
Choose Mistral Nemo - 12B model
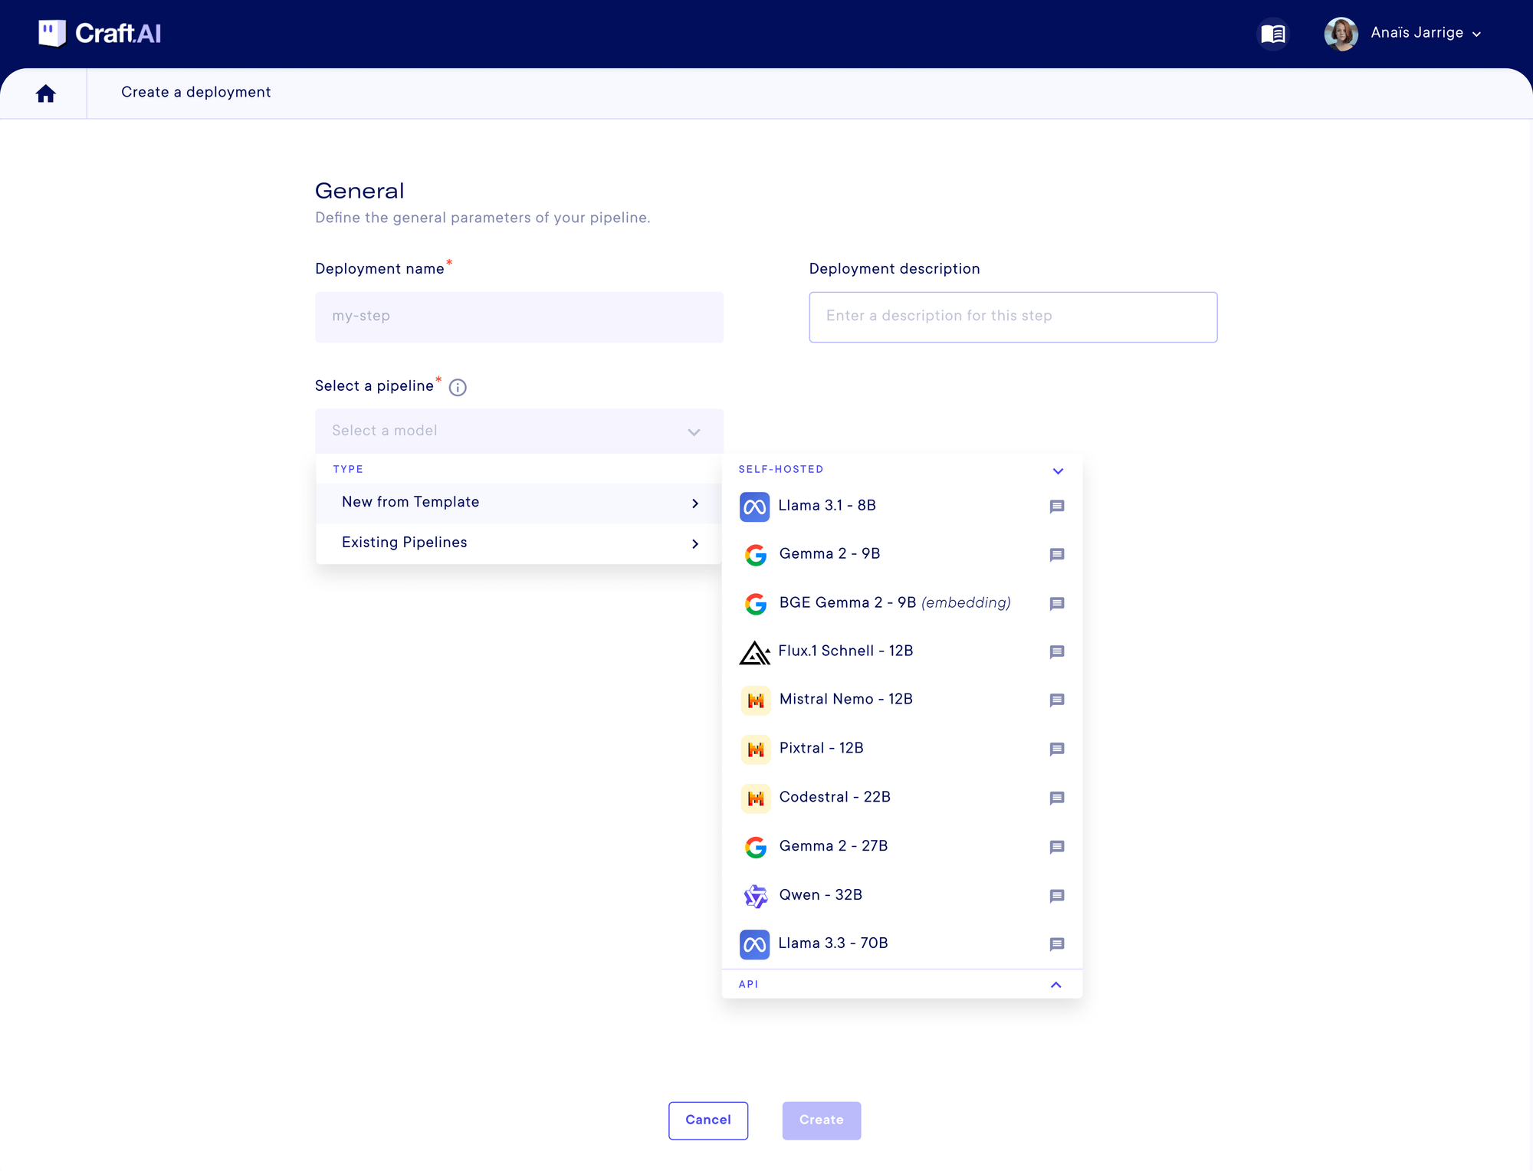[902, 700]
